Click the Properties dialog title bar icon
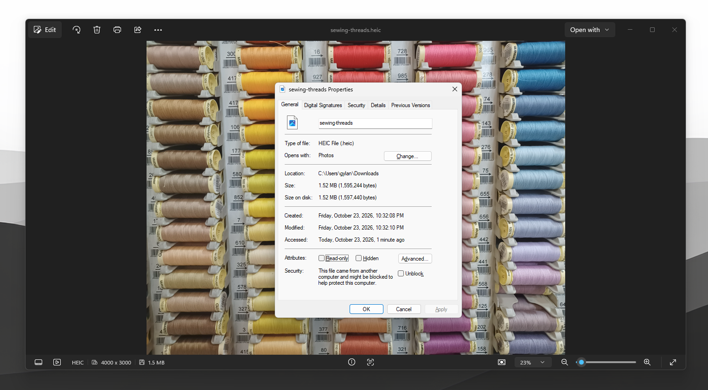The image size is (708, 390). pos(282,89)
